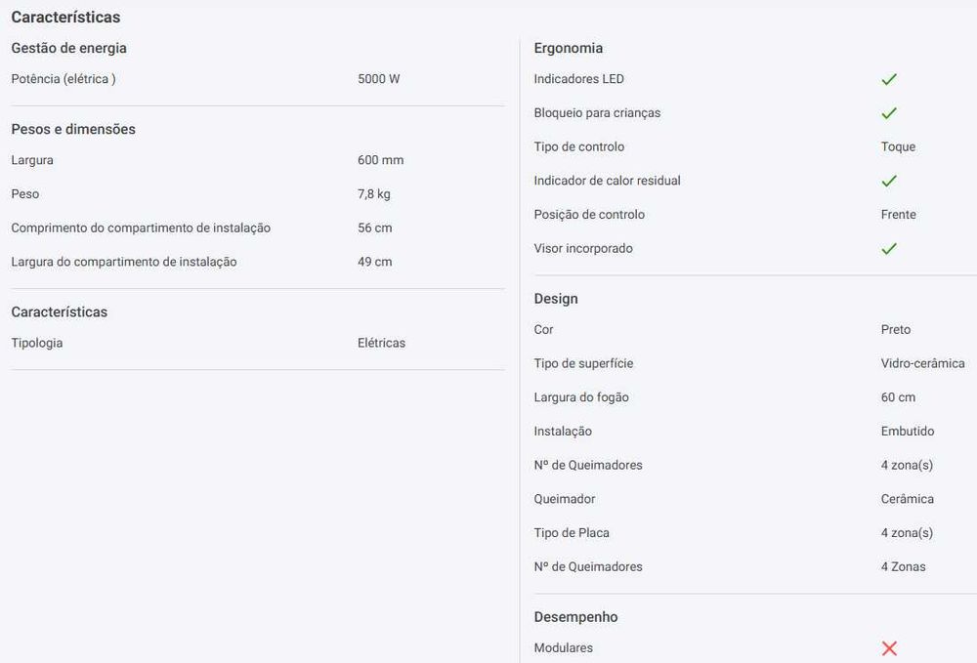Click the Gestão de energia section heading

click(68, 48)
